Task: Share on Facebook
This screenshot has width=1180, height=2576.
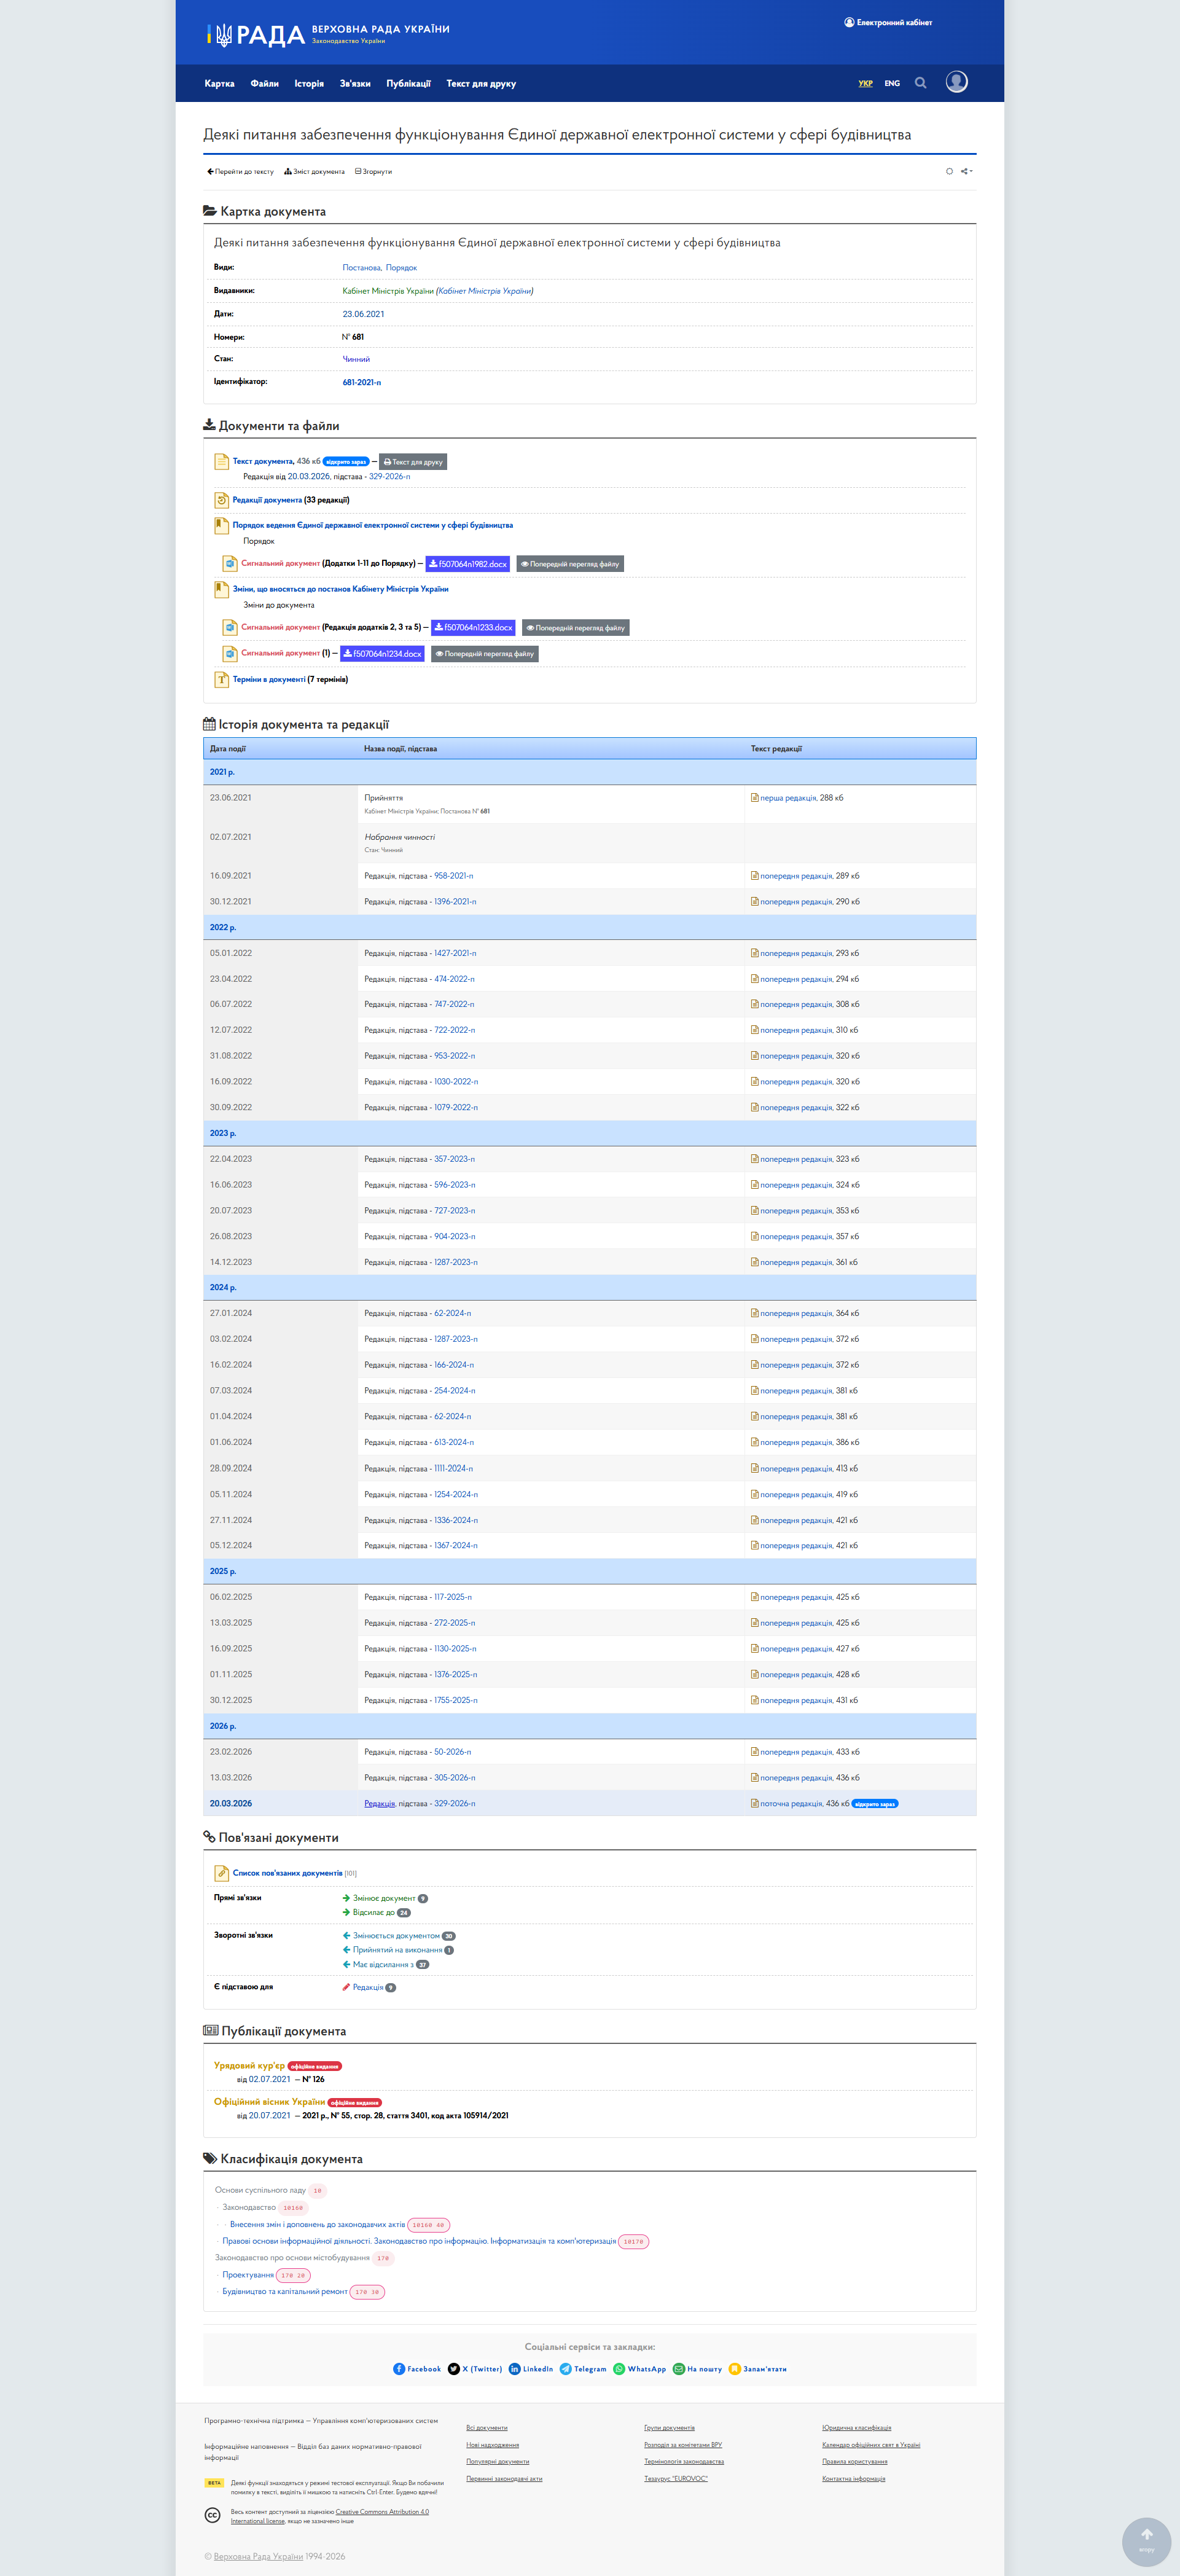Action: [x=417, y=2369]
